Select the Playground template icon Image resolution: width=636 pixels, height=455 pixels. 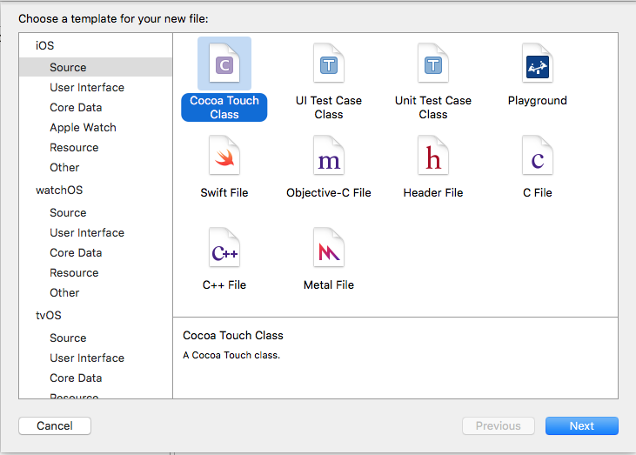click(538, 64)
